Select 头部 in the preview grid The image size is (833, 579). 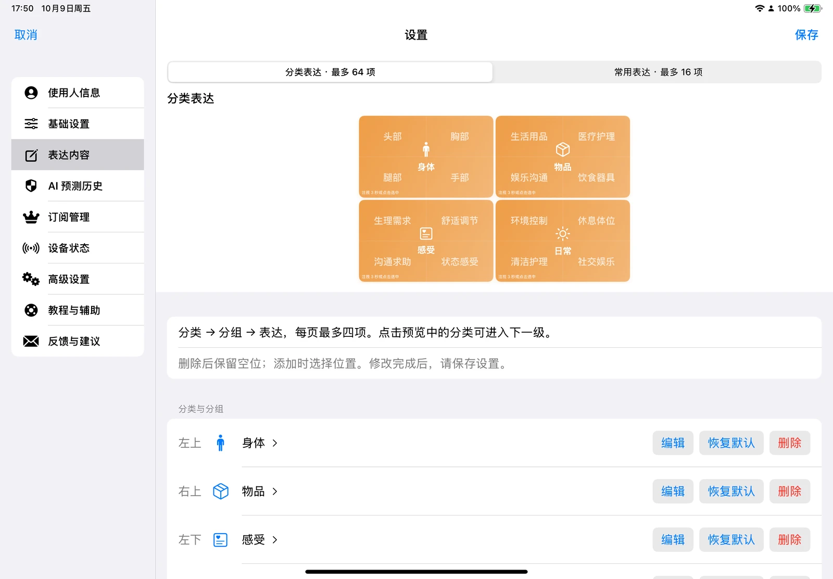tap(393, 136)
